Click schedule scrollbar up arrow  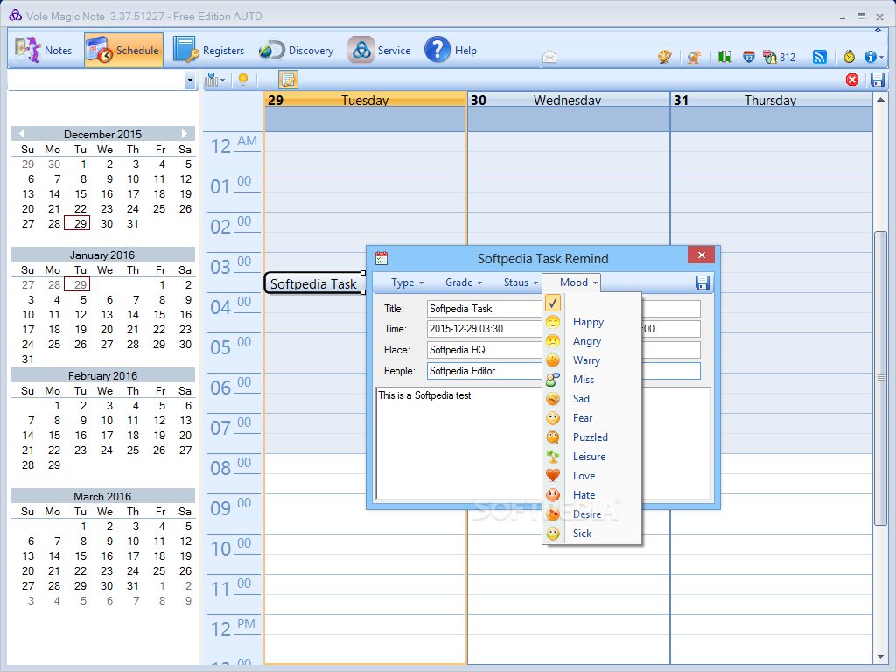point(880,100)
